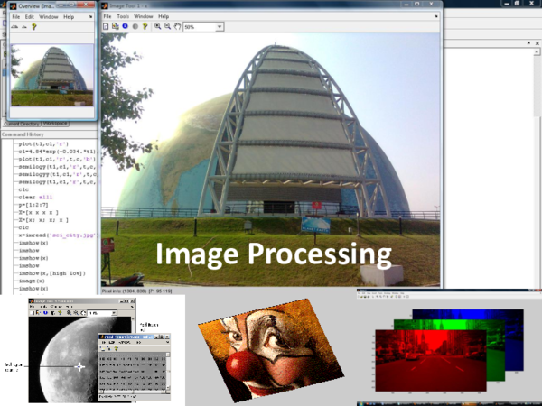Select "imshow(x,[high low])" in Command History
542x406 pixels.
[x=51, y=273]
